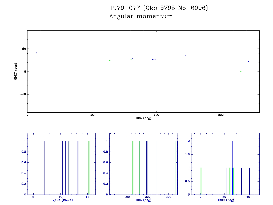273x205 pixels.
Task: Select the leftmost bar in the HV/Re histogram
Action: coord(44,168)
